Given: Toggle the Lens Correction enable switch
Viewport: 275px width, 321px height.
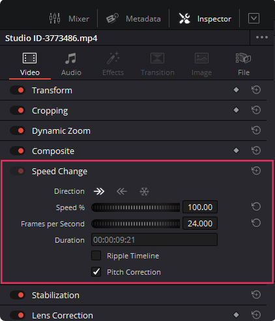Looking at the screenshot, I should (18, 315).
